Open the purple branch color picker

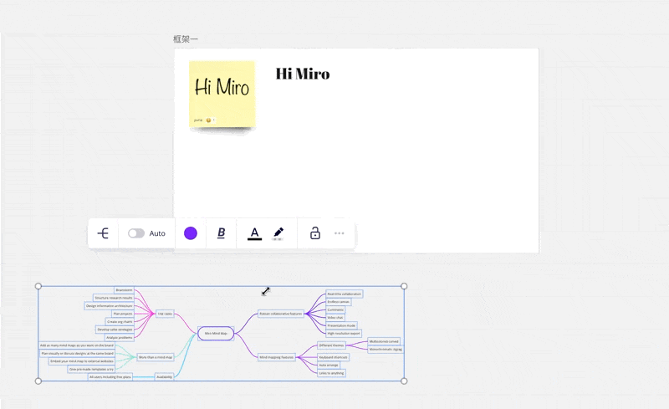click(x=191, y=233)
